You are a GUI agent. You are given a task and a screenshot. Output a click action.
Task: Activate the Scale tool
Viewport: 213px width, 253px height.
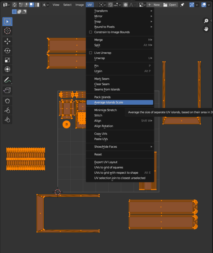(7, 60)
